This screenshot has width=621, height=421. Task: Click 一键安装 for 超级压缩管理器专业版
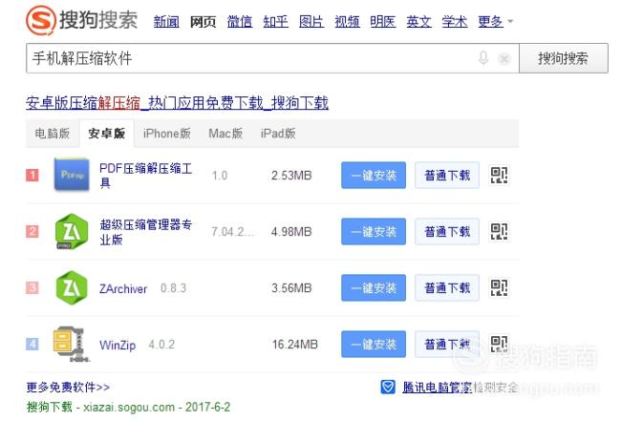coord(374,231)
